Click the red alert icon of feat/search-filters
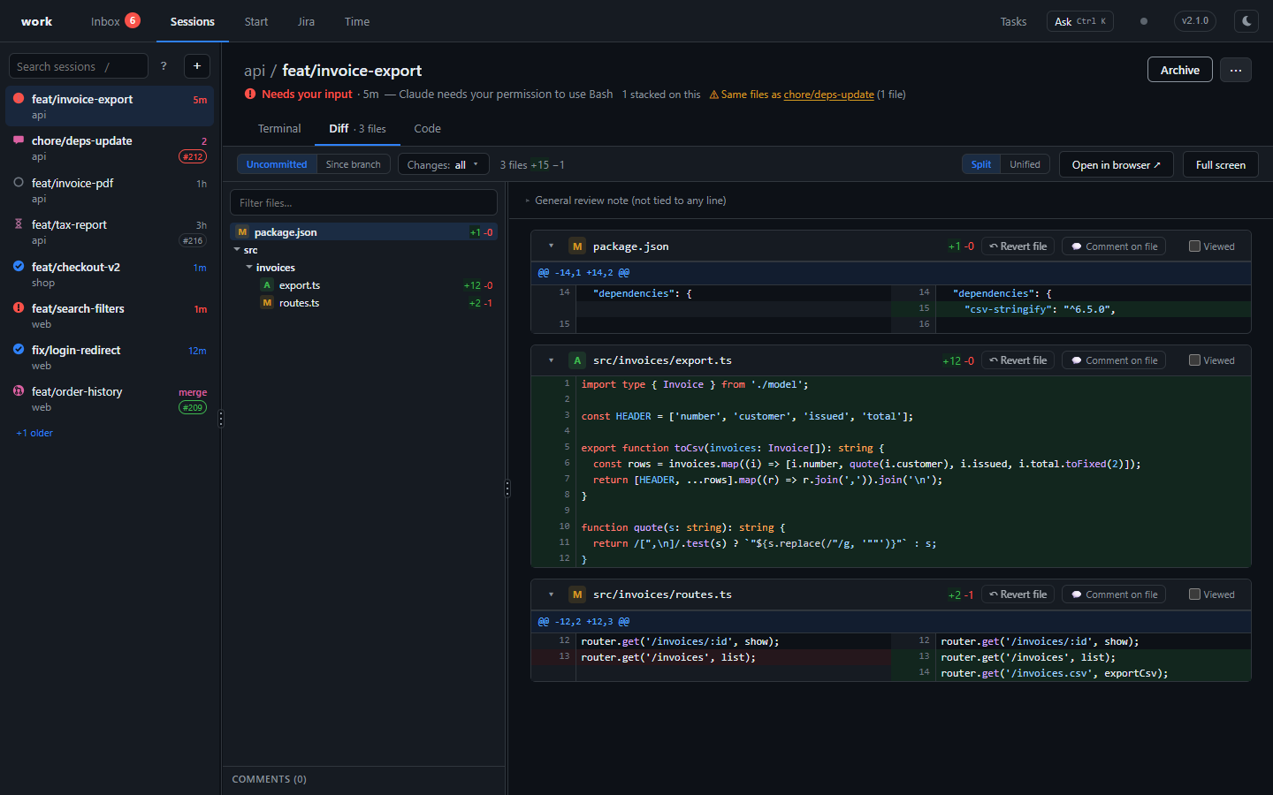 (x=19, y=308)
